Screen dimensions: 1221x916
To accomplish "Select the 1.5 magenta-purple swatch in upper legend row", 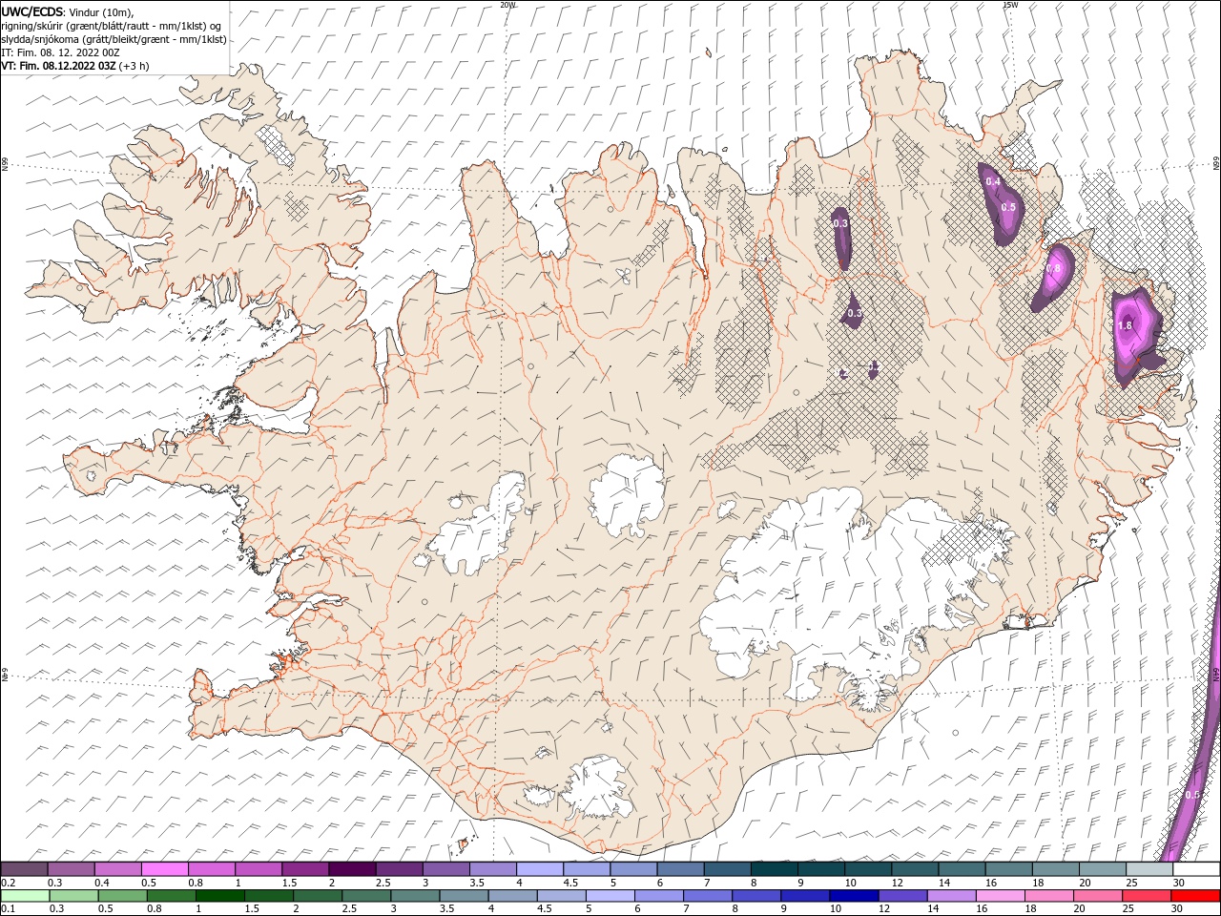I will click(x=305, y=869).
